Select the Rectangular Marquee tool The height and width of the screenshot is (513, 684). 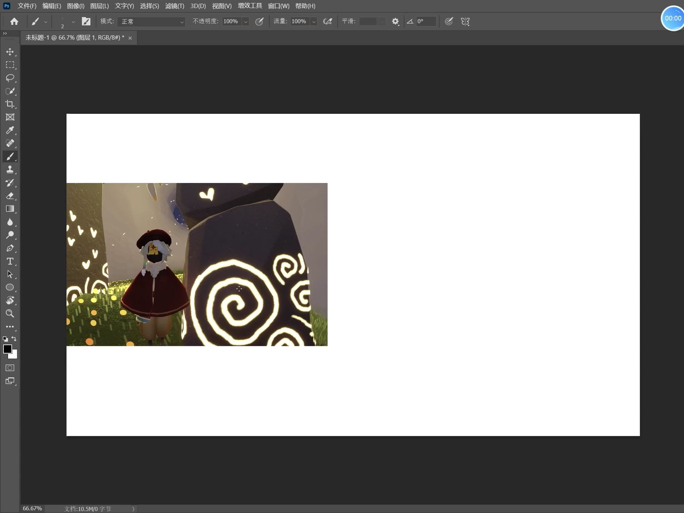[x=10, y=65]
